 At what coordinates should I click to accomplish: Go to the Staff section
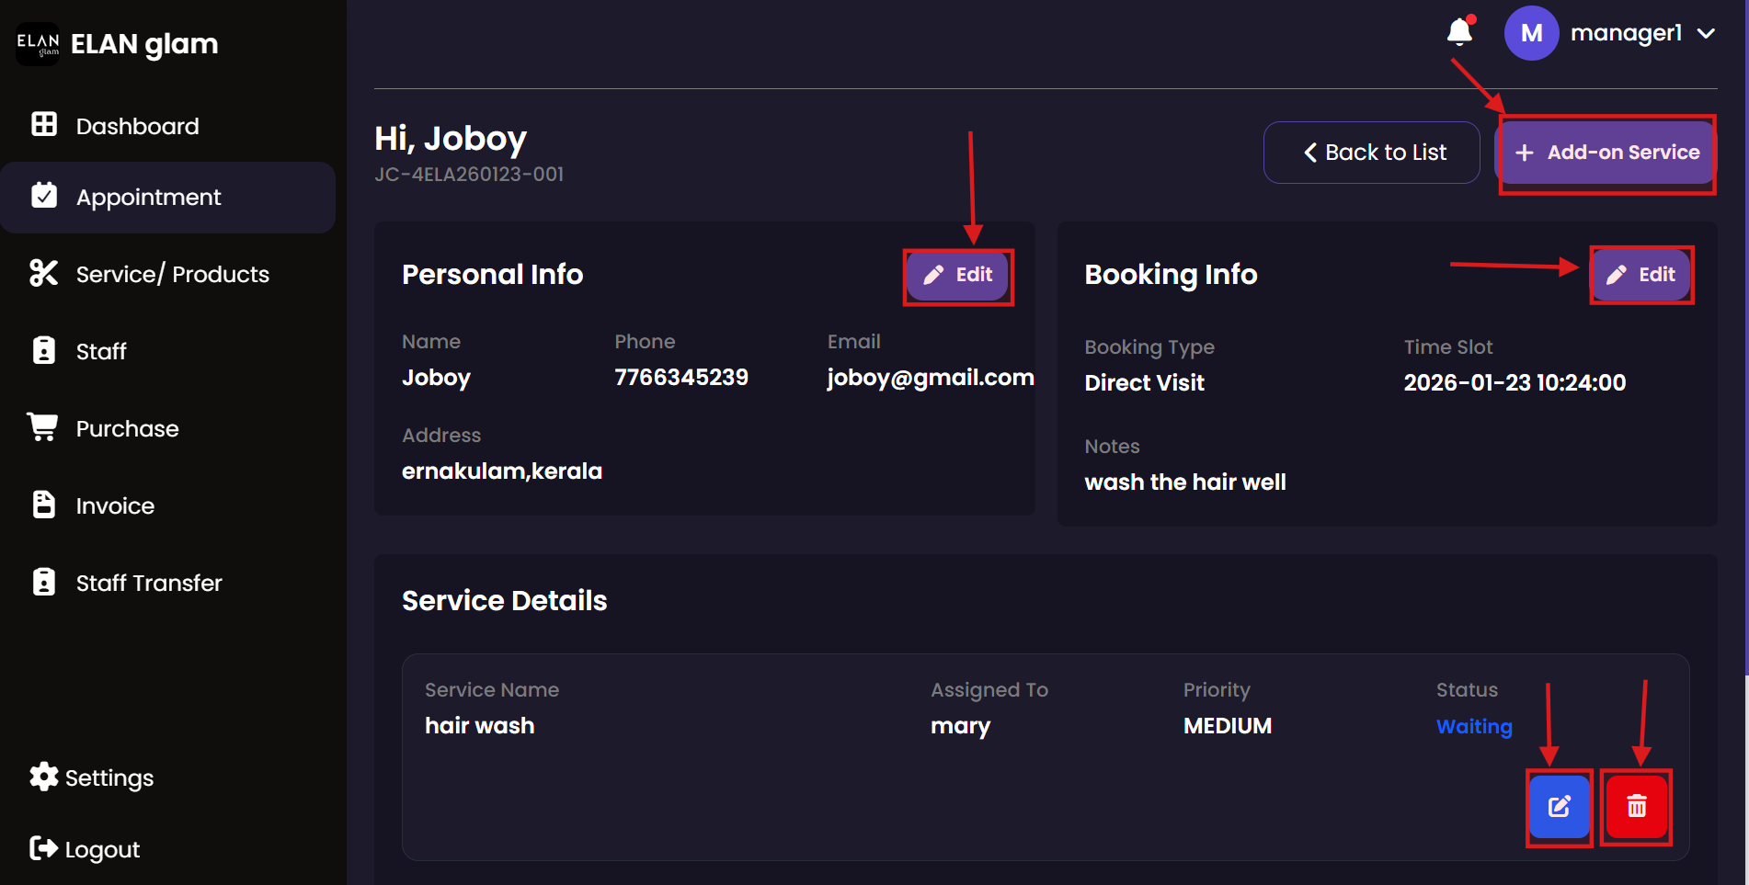point(101,351)
